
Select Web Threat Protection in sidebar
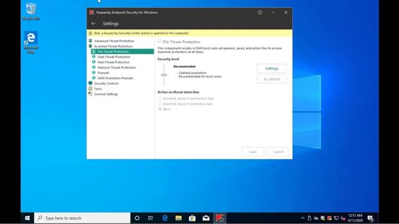pyautogui.click(x=113, y=57)
